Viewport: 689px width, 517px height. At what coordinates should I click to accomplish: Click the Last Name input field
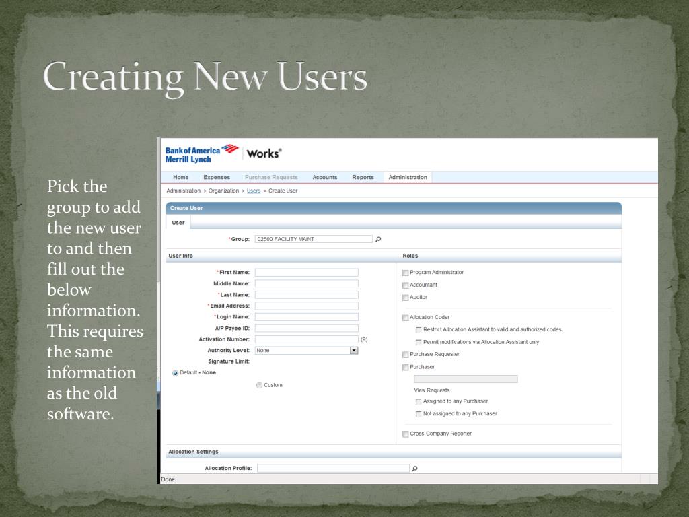pyautogui.click(x=307, y=295)
